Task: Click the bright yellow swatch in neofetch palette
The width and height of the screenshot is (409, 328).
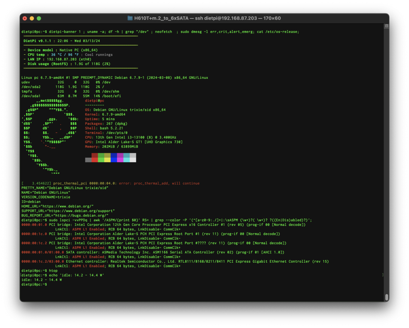Action: coord(107,160)
